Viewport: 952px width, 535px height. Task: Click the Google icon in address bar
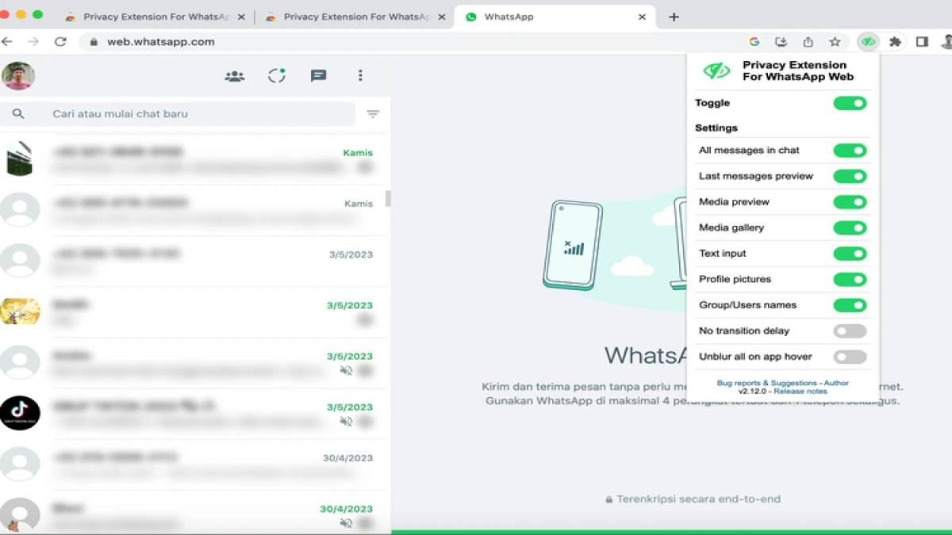(754, 42)
